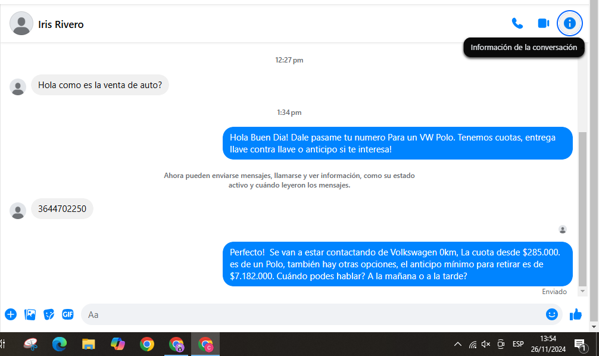This screenshot has height=356, width=599.
Task: Click the message input field 'Aa'
Action: 310,314
